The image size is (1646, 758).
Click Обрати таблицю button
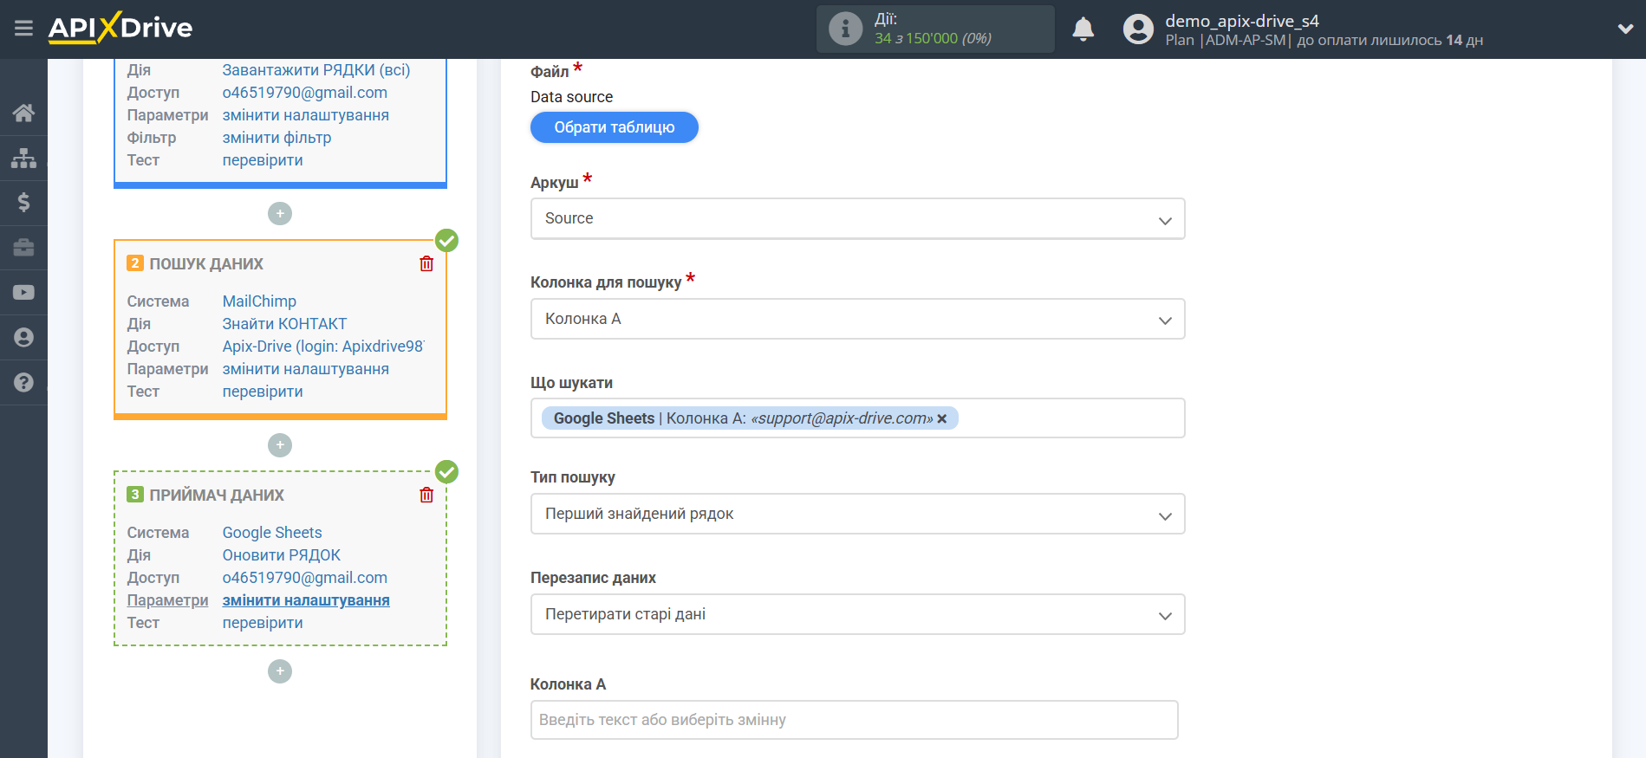[x=615, y=127]
